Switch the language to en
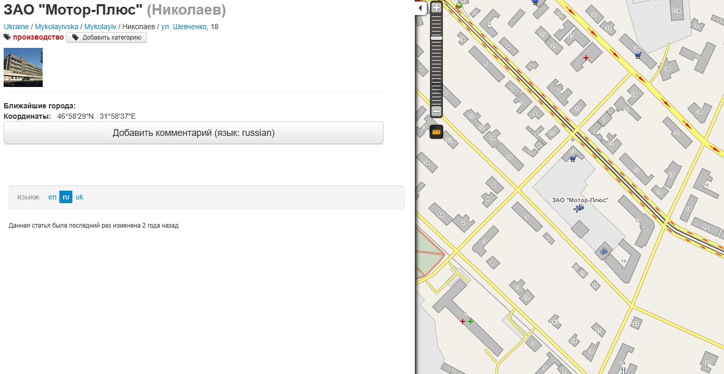 coord(52,197)
